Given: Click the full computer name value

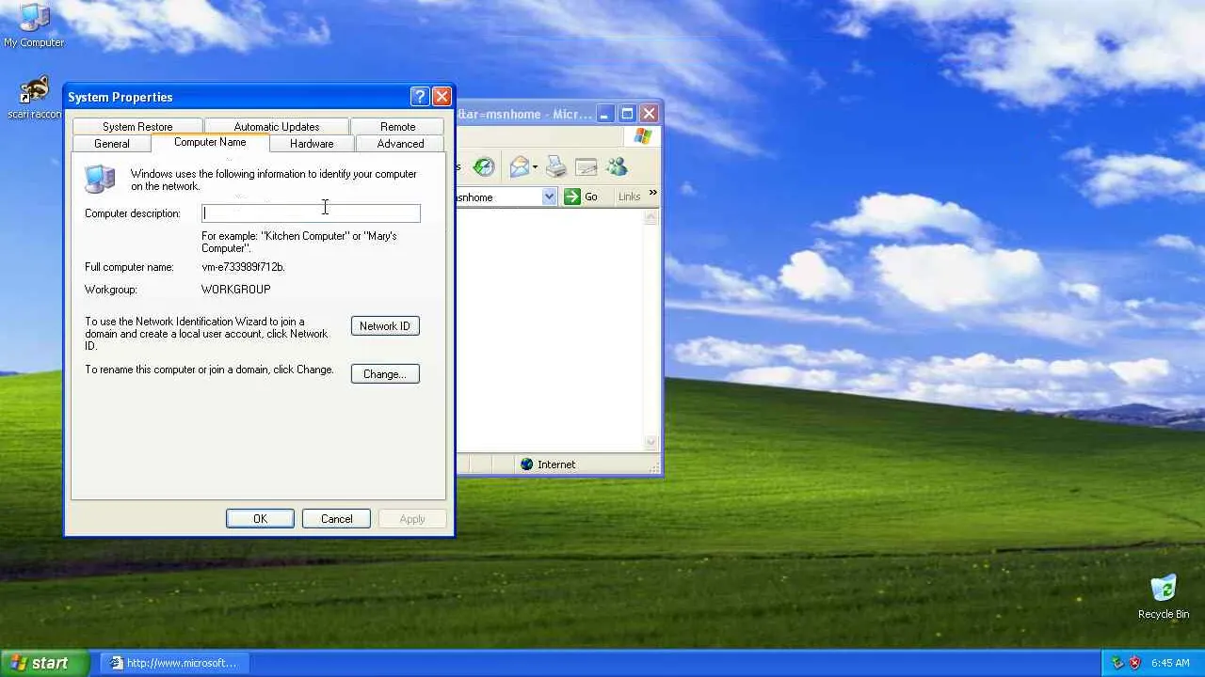Looking at the screenshot, I should coord(243,267).
